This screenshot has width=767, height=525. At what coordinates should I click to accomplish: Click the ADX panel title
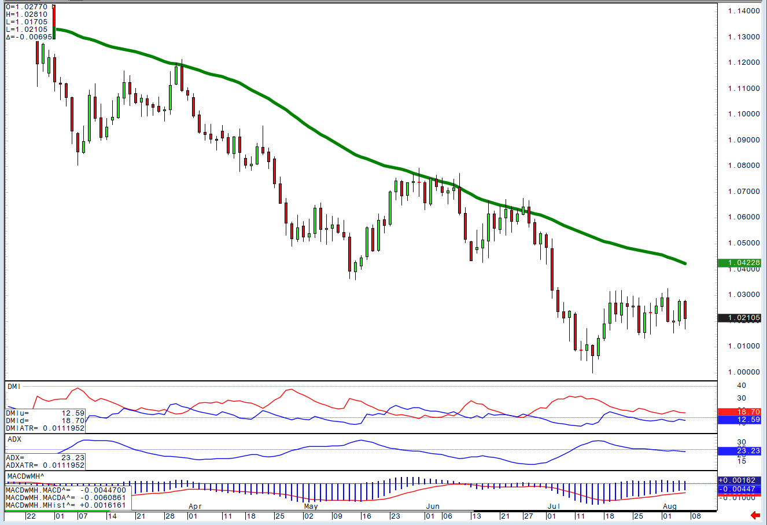[x=14, y=439]
